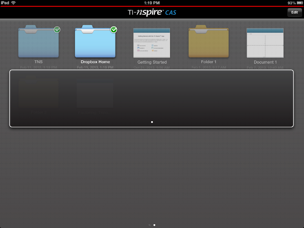Tap the faded first item in folder panel
This screenshot has width=304, height=228.
click(x=38, y=93)
